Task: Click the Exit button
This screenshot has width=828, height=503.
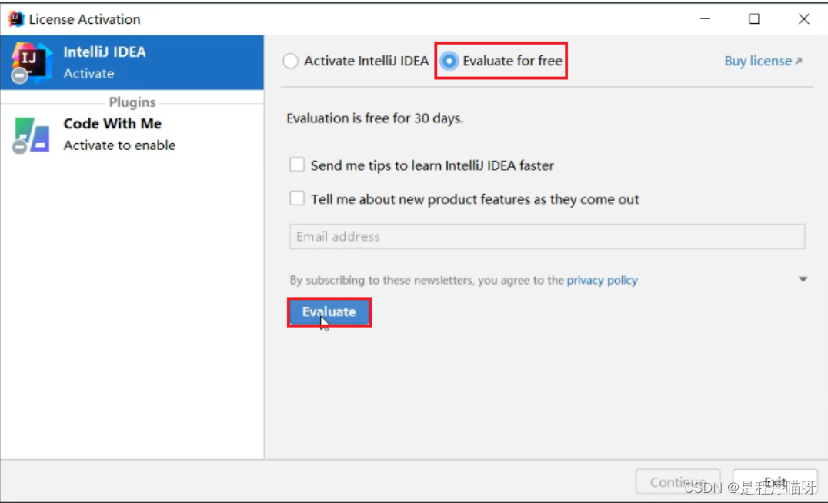Action: click(x=775, y=482)
